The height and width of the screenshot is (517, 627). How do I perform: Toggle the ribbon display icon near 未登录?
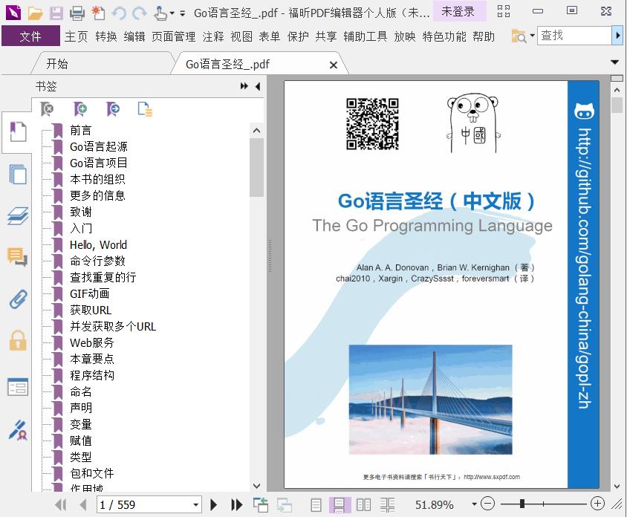[504, 11]
